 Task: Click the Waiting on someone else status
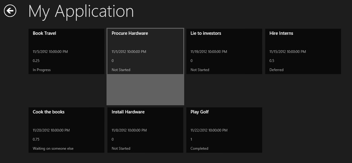click(53, 149)
